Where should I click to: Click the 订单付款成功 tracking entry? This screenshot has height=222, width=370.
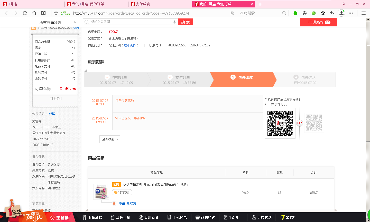point(125,100)
